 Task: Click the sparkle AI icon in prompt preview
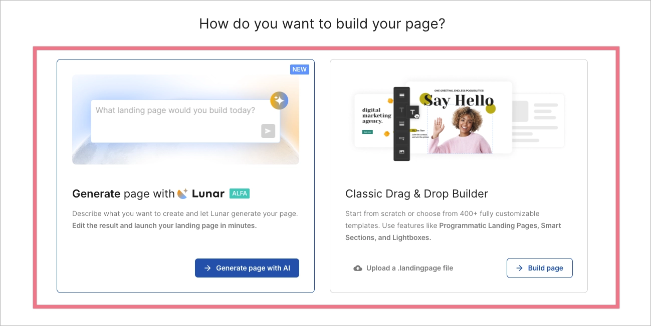click(279, 100)
